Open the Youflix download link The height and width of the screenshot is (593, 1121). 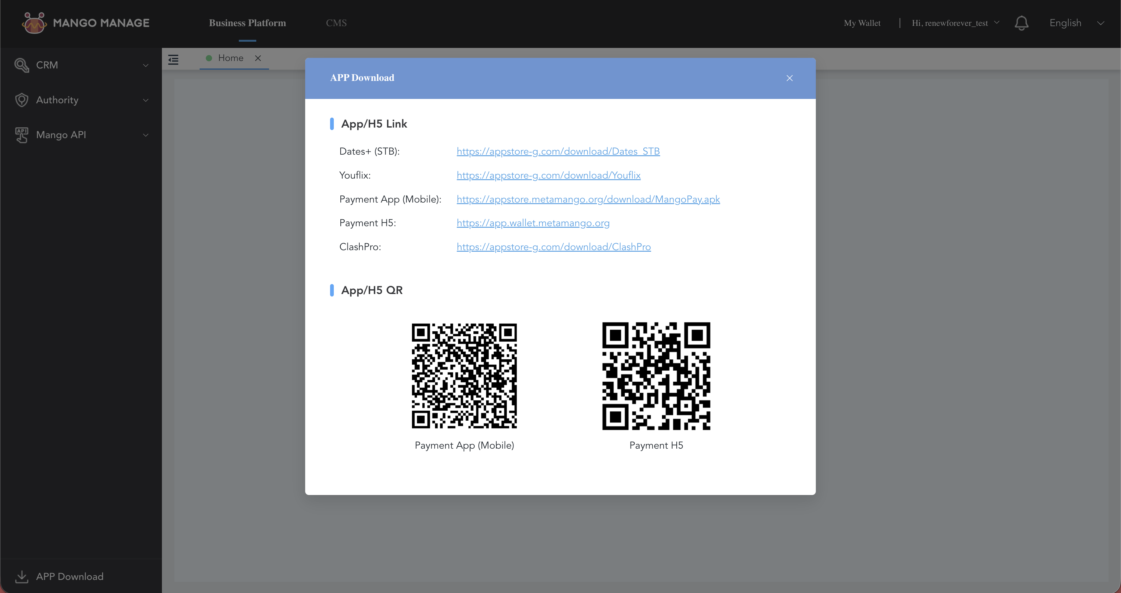click(x=548, y=175)
